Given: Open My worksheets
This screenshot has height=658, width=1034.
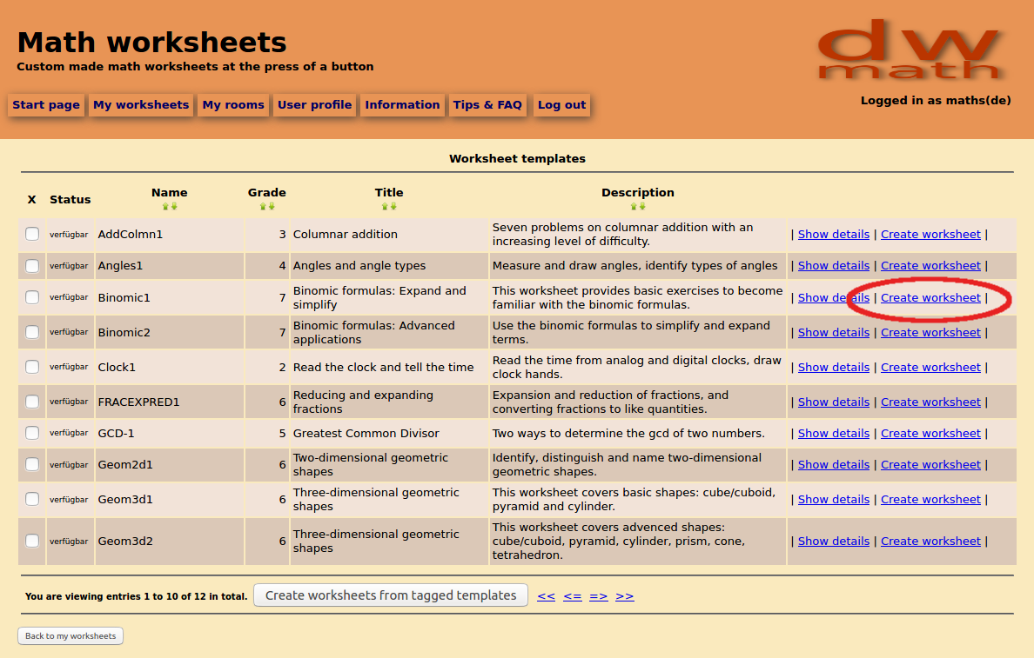Looking at the screenshot, I should point(141,104).
